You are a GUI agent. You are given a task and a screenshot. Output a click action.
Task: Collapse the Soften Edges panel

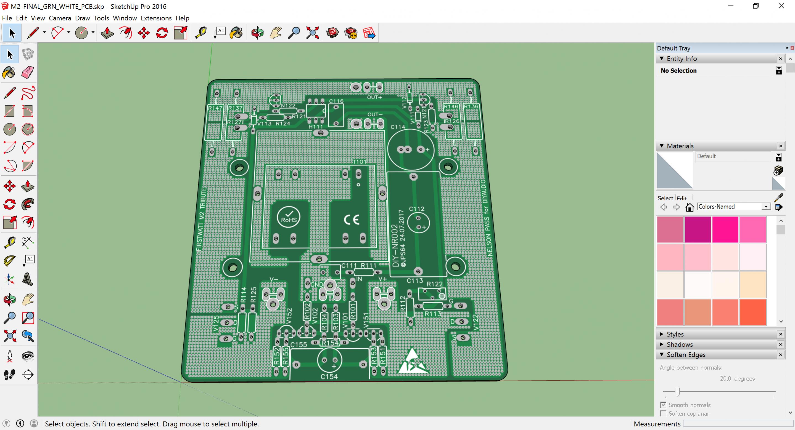[x=661, y=354]
